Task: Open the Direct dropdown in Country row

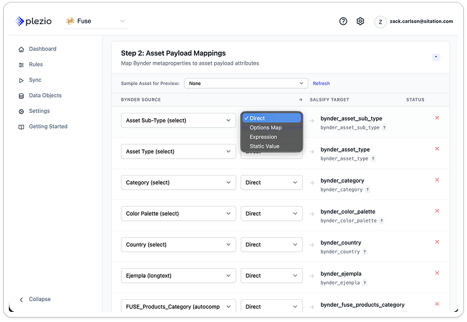Action: [272, 244]
